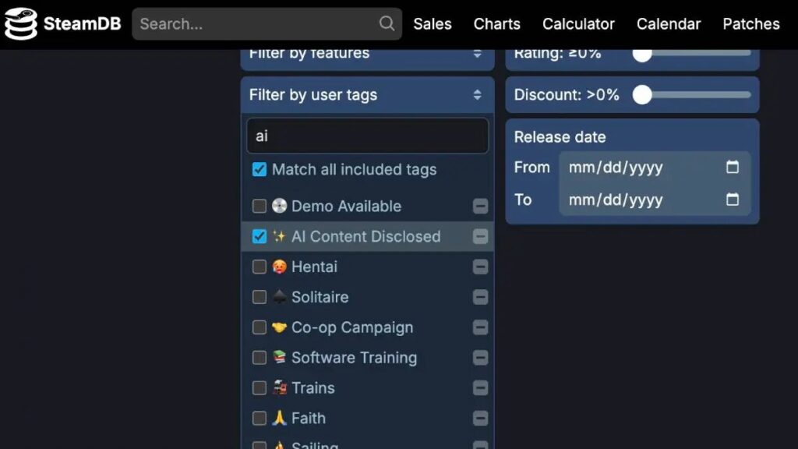Exclude the Hentai tag via its minus icon

pos(481,267)
